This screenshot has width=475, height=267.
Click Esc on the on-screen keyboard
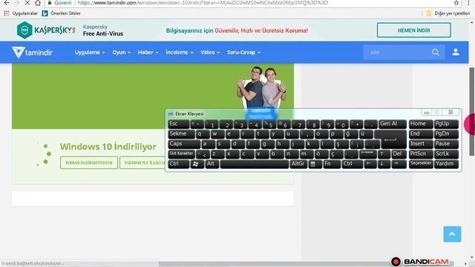point(178,124)
